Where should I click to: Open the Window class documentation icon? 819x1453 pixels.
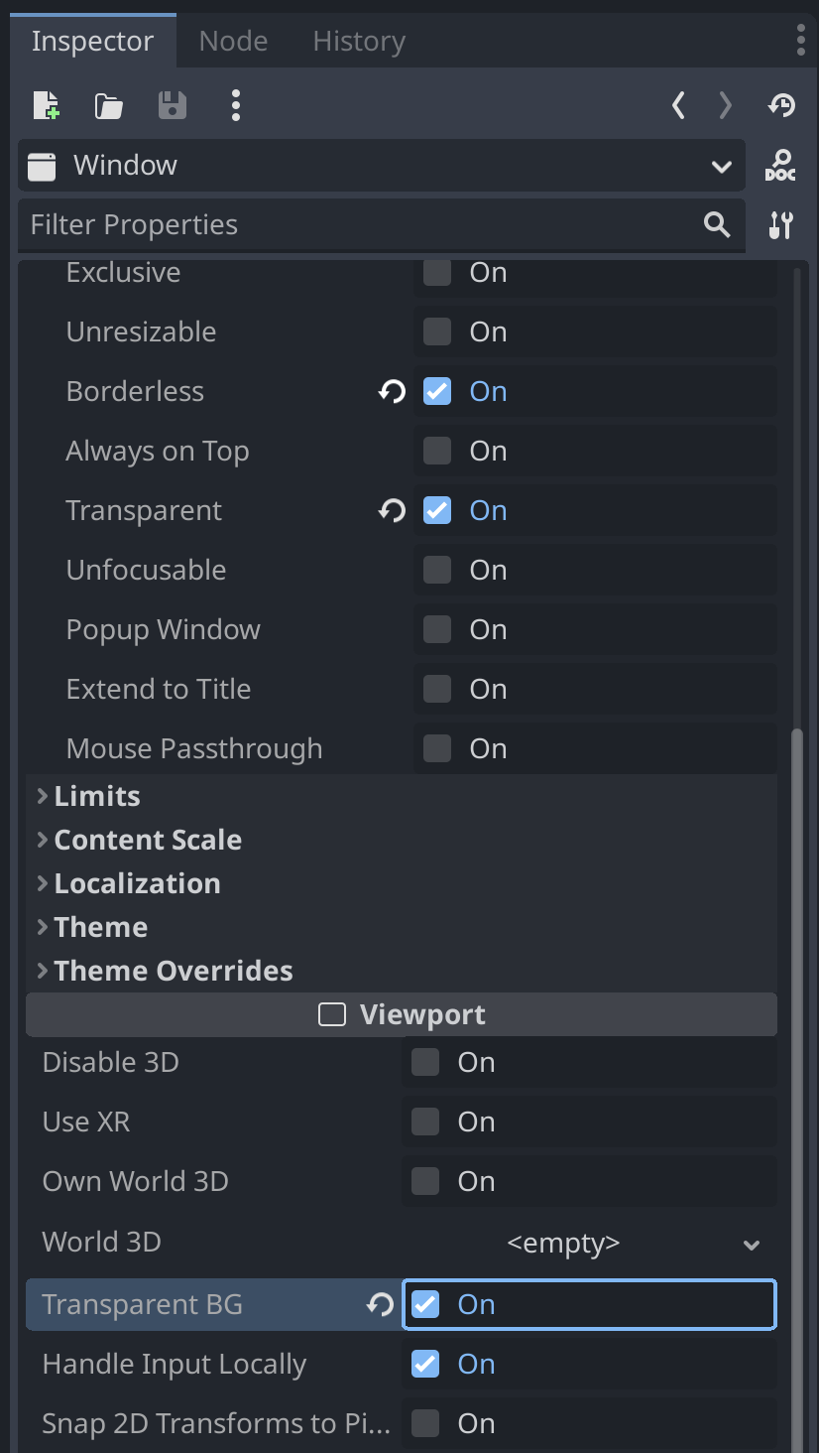781,166
